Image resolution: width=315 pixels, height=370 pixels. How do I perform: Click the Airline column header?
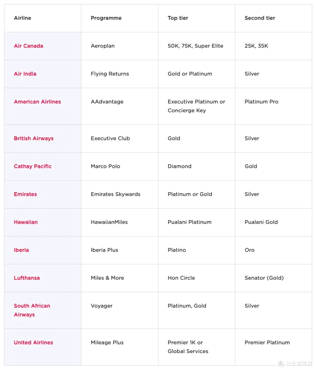click(22, 18)
